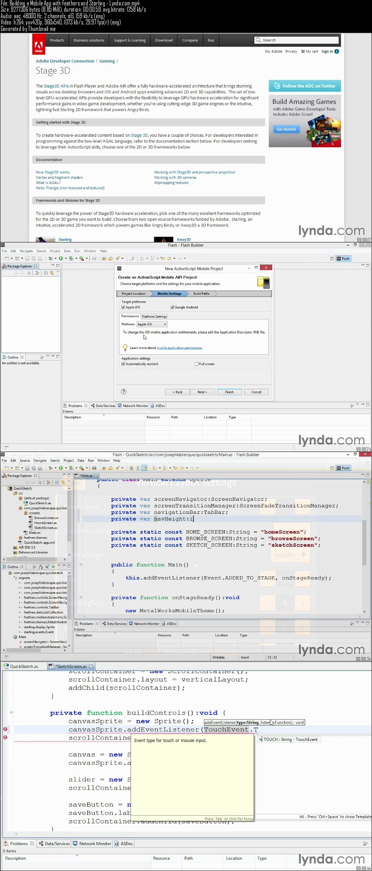Enable the Full screen checkbox
The height and width of the screenshot is (871, 372).
[196, 364]
